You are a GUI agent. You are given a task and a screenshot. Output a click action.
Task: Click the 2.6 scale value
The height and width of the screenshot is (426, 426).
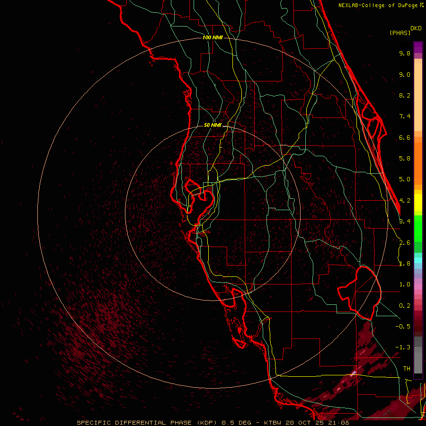click(x=405, y=243)
